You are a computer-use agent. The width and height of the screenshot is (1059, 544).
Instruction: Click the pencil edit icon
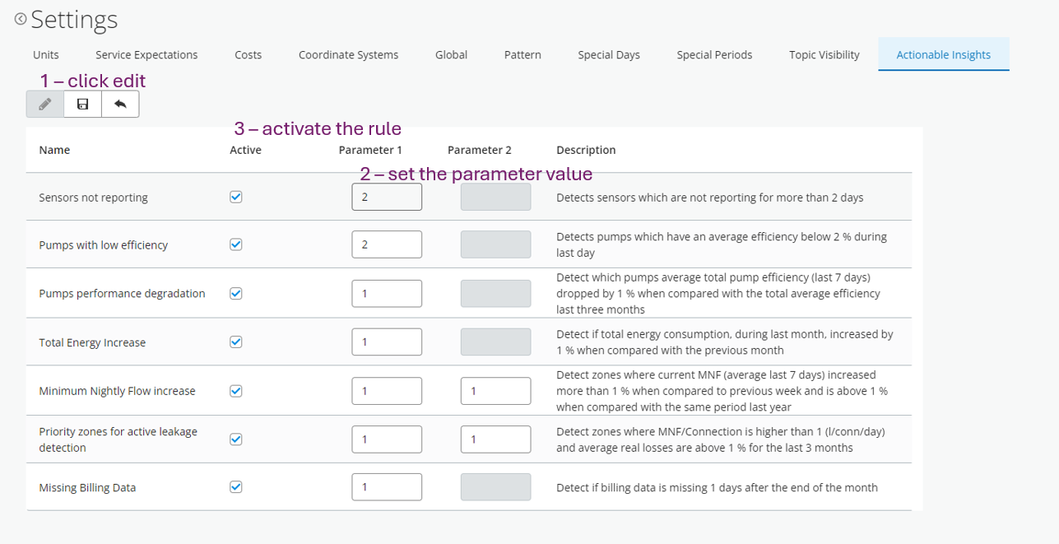pyautogui.click(x=45, y=105)
